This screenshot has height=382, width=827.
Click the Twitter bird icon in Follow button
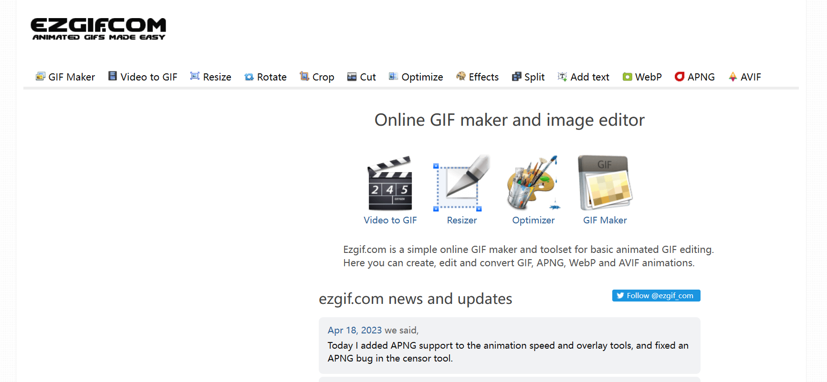pos(620,296)
